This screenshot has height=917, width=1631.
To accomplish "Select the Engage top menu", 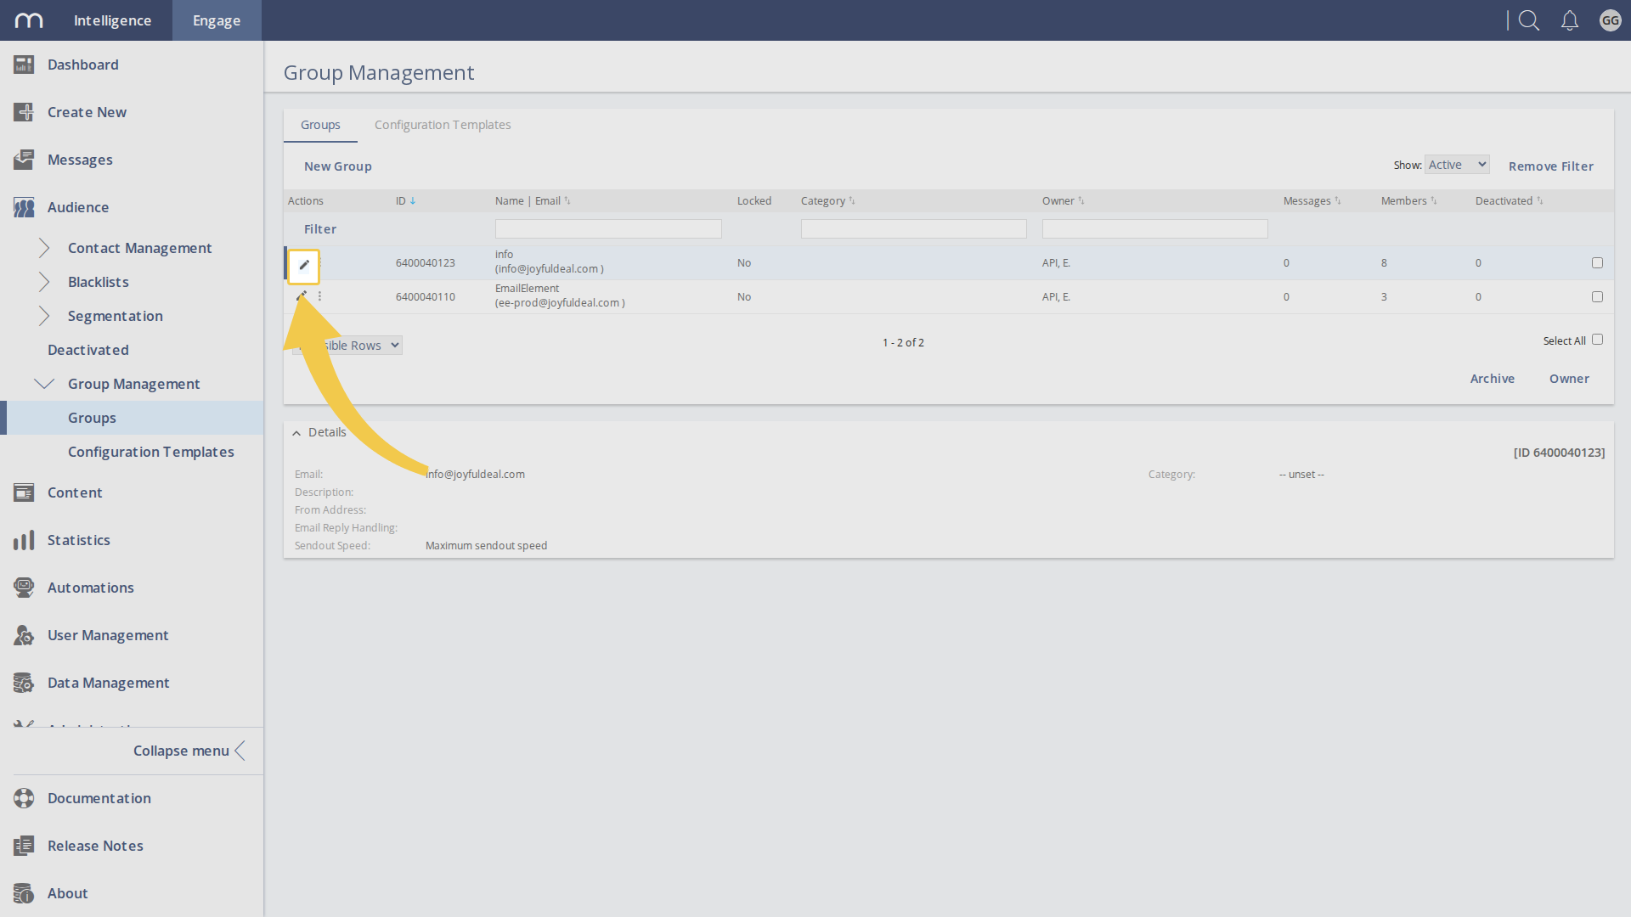I will [x=217, y=20].
